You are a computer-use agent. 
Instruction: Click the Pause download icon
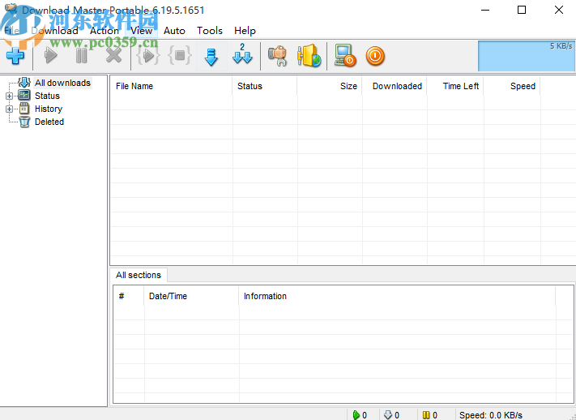(82, 56)
